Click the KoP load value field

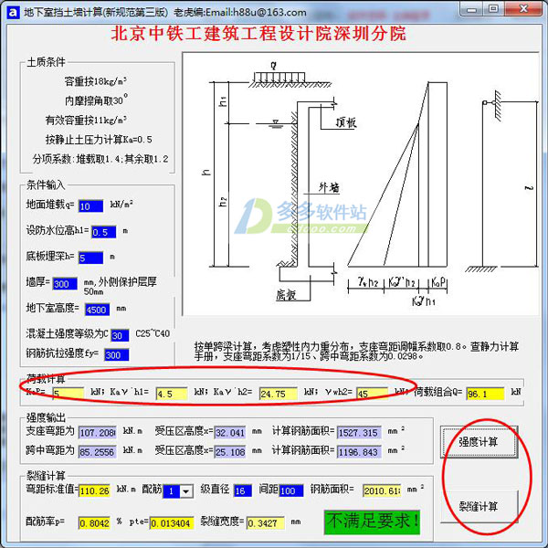point(68,394)
